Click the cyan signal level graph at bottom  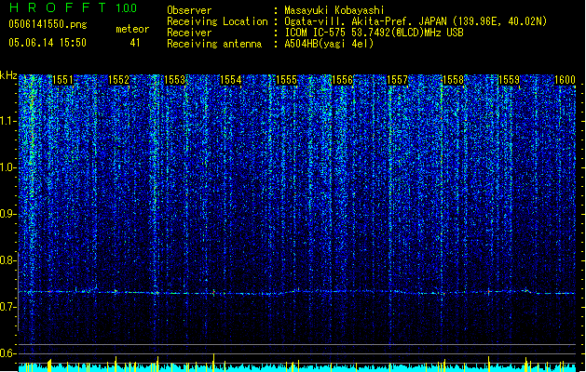click(297, 366)
